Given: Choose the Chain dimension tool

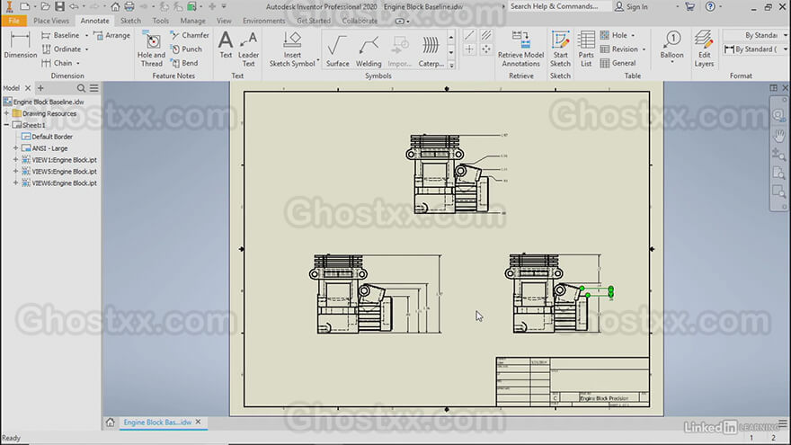Looking at the screenshot, I should [x=57, y=63].
